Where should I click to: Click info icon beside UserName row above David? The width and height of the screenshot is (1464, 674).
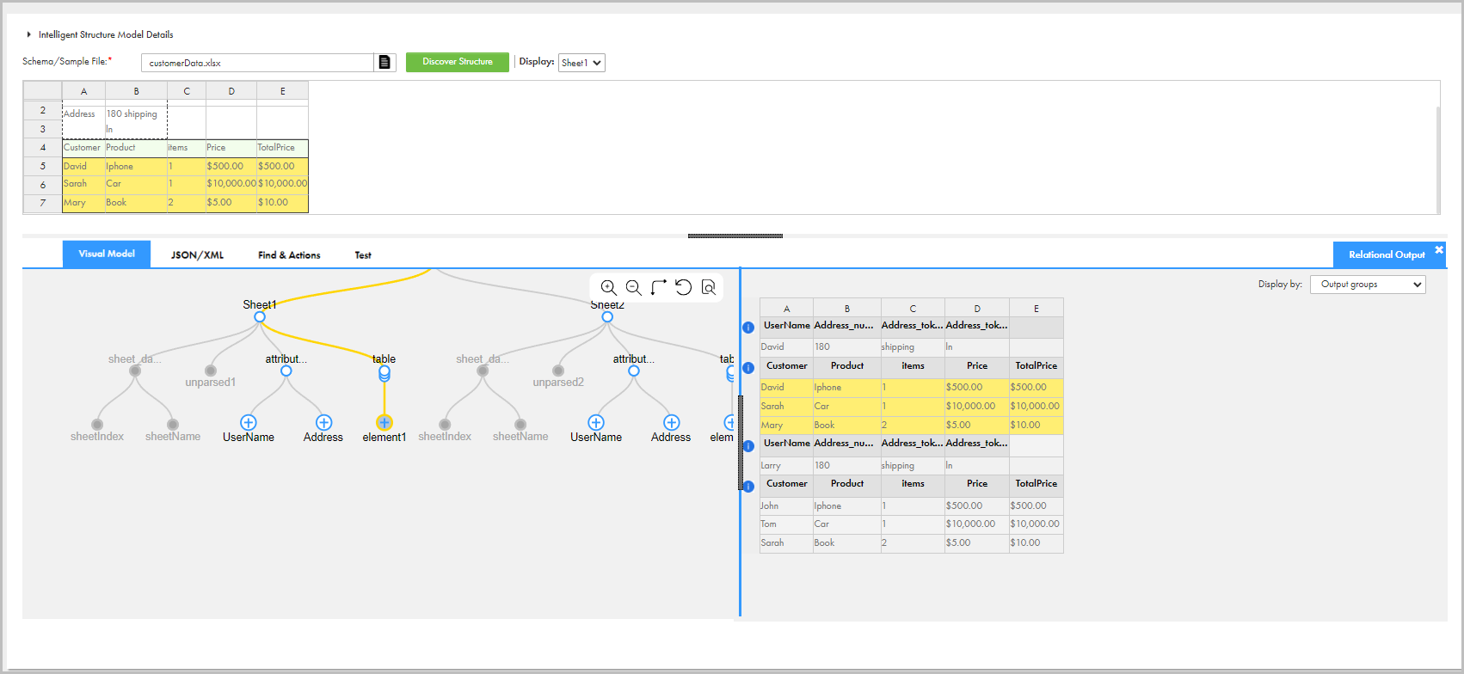click(x=748, y=327)
